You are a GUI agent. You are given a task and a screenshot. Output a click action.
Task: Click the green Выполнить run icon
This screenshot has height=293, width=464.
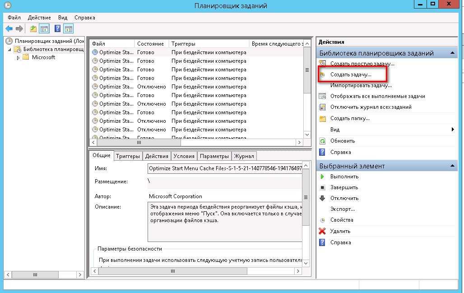(x=322, y=177)
